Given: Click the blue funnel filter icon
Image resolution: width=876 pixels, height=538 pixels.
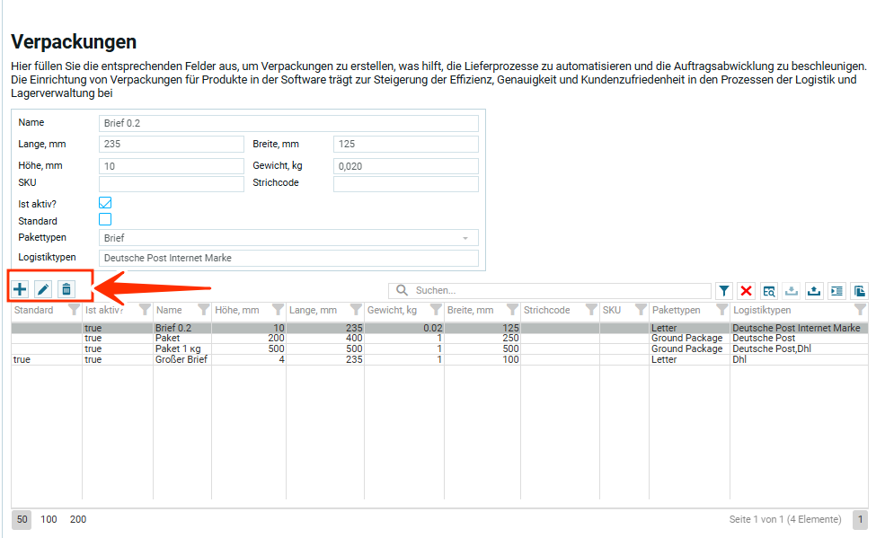Looking at the screenshot, I should tap(724, 291).
